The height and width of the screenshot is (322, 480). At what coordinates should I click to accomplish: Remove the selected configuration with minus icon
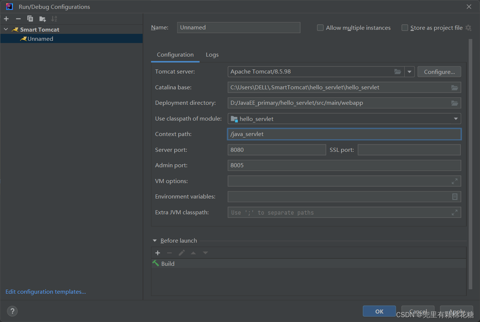[x=18, y=19]
